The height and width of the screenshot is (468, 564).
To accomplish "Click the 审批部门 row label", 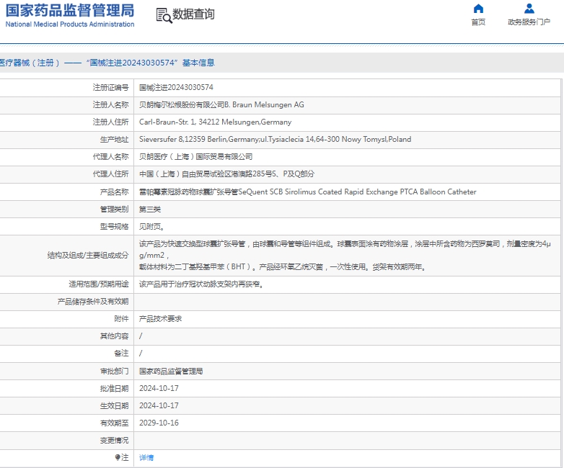I will point(115,371).
